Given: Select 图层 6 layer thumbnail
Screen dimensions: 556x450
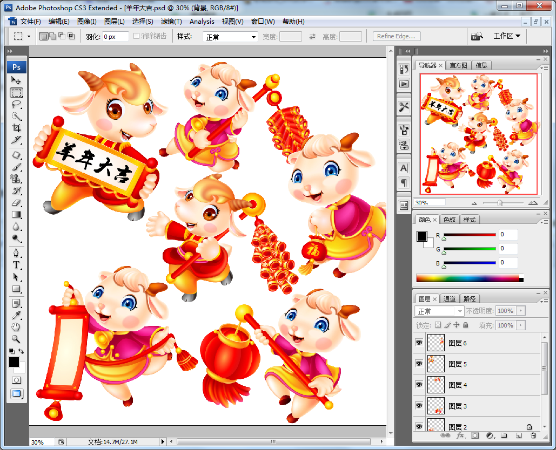Looking at the screenshot, I should (436, 343).
